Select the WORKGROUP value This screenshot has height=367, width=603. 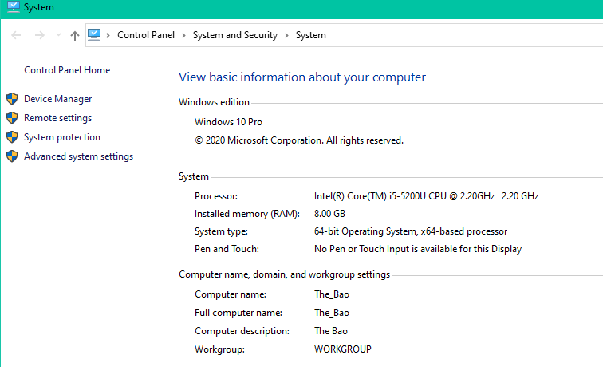[x=343, y=349]
